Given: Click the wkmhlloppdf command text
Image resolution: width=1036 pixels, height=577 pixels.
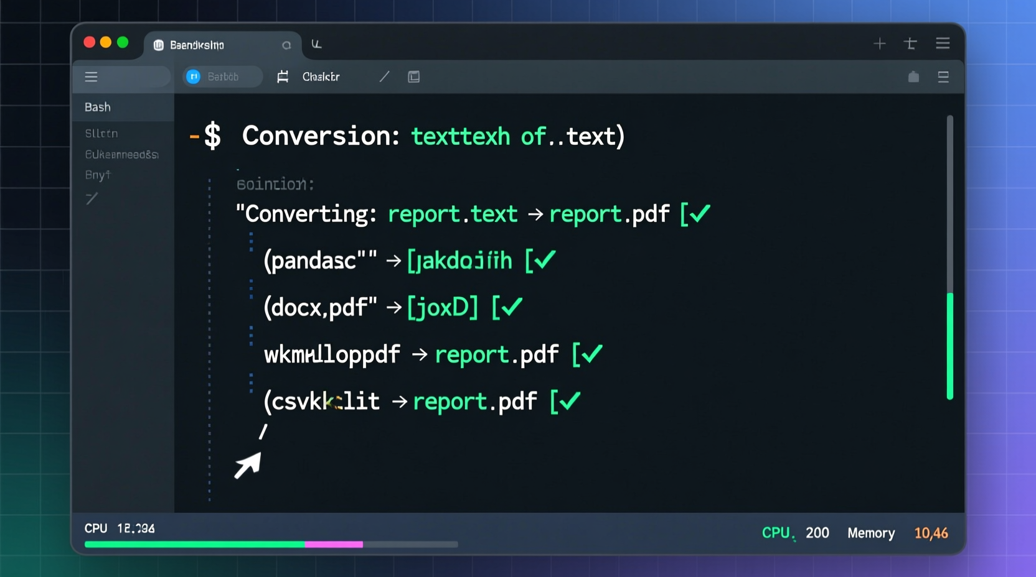Looking at the screenshot, I should pyautogui.click(x=332, y=354).
